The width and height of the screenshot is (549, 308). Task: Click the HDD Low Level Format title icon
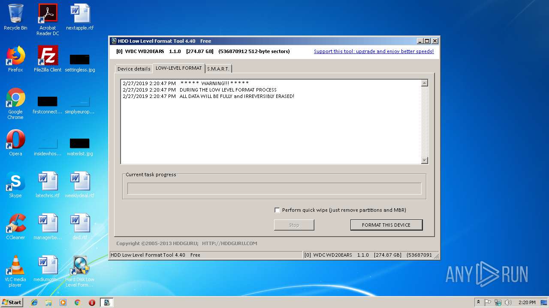(x=114, y=41)
